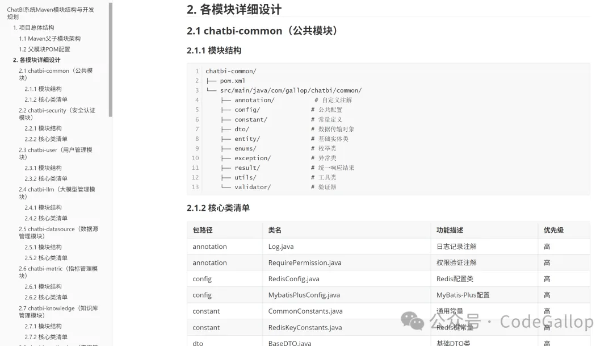Image resolution: width=613 pixels, height=346 pixels.
Task: Open 2.1.1 模块结构 in the outline
Action: coord(43,89)
